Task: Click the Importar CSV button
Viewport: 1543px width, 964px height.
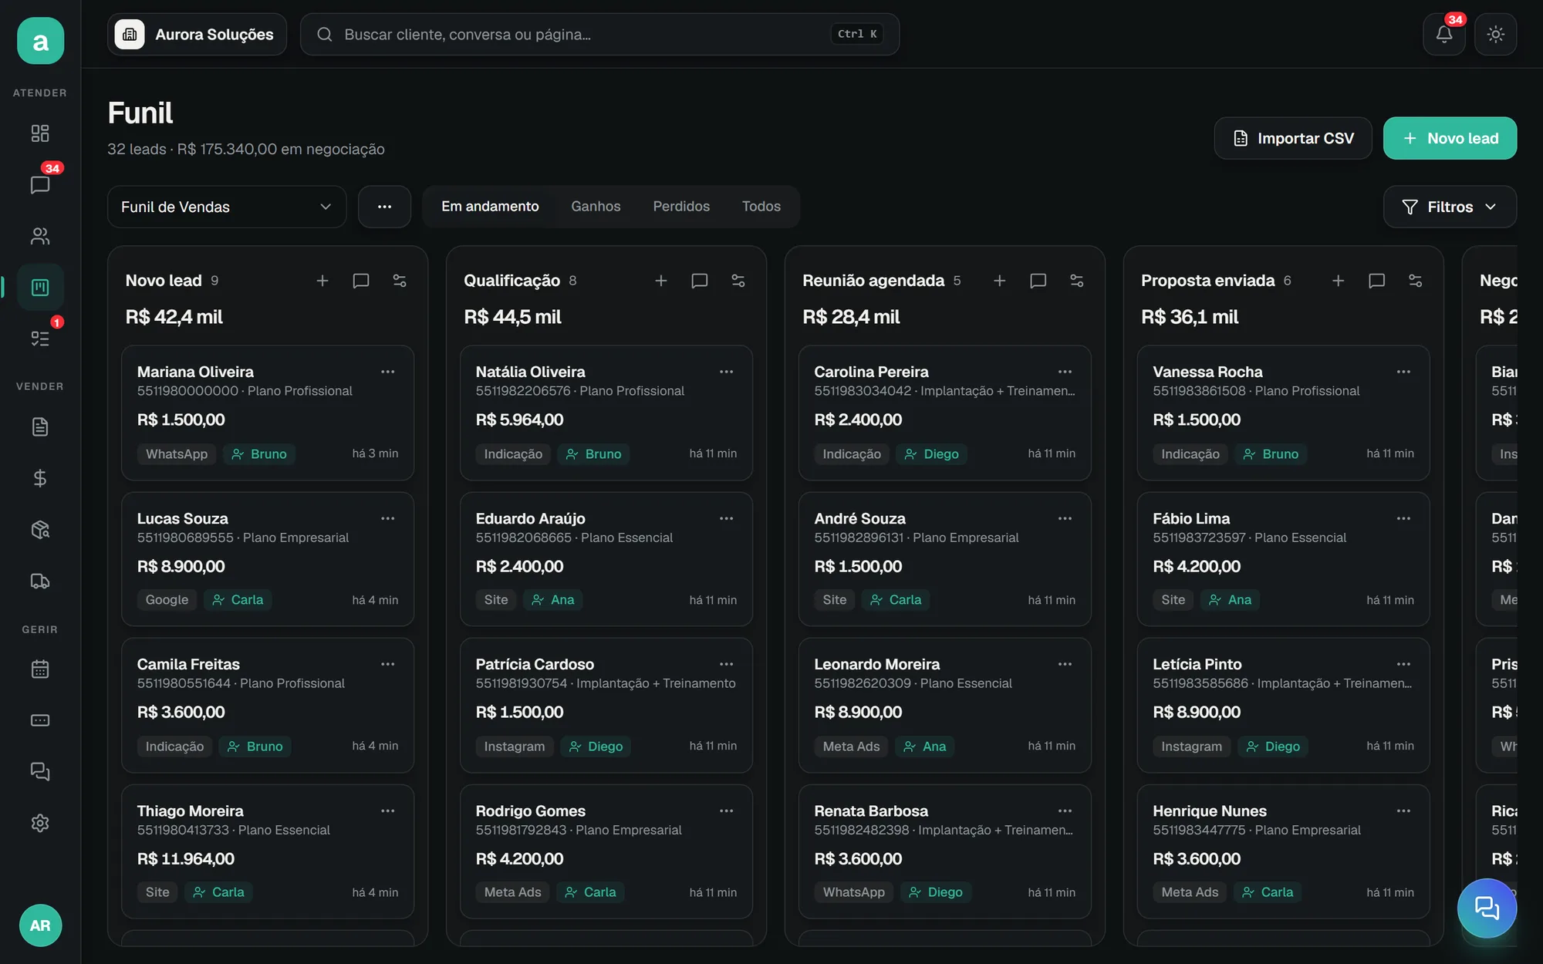Action: click(x=1293, y=138)
